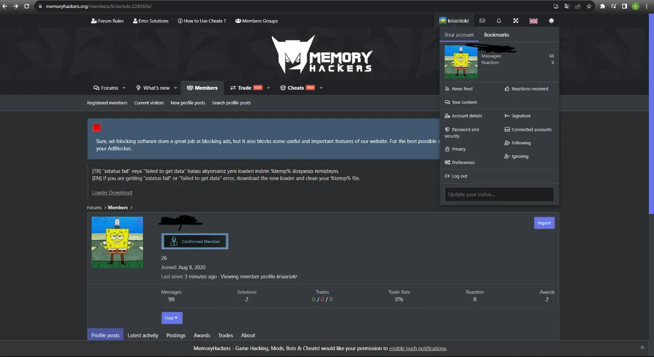Open Privacy menu entry
654x357 pixels.
(455, 149)
